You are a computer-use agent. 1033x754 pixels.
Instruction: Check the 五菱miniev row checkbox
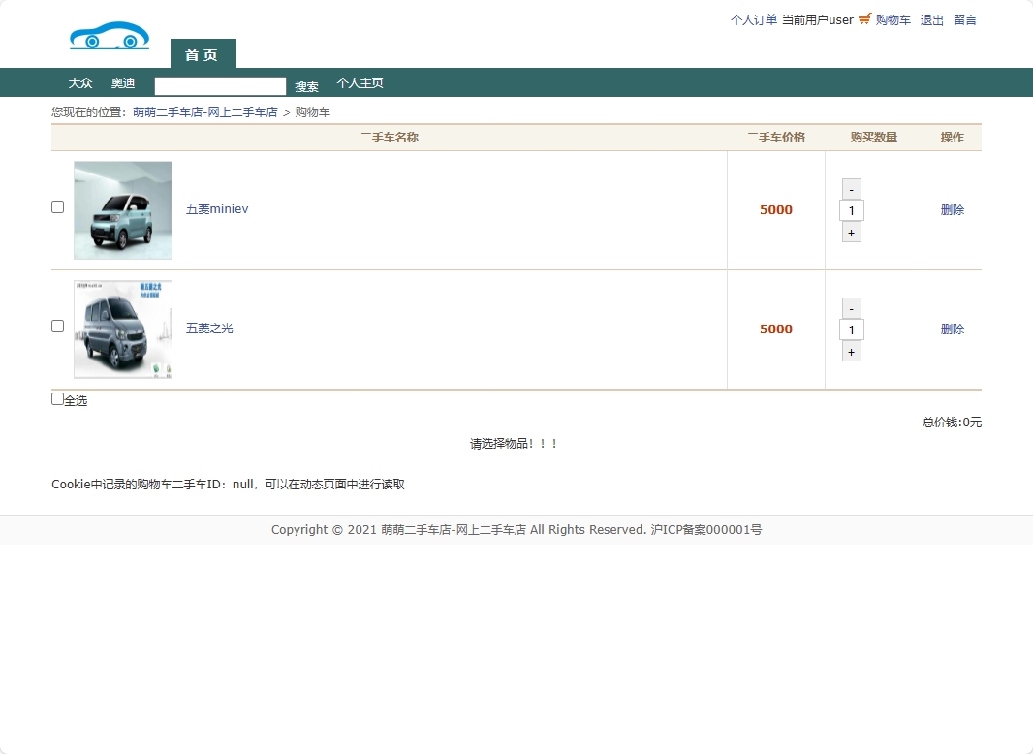pos(57,206)
